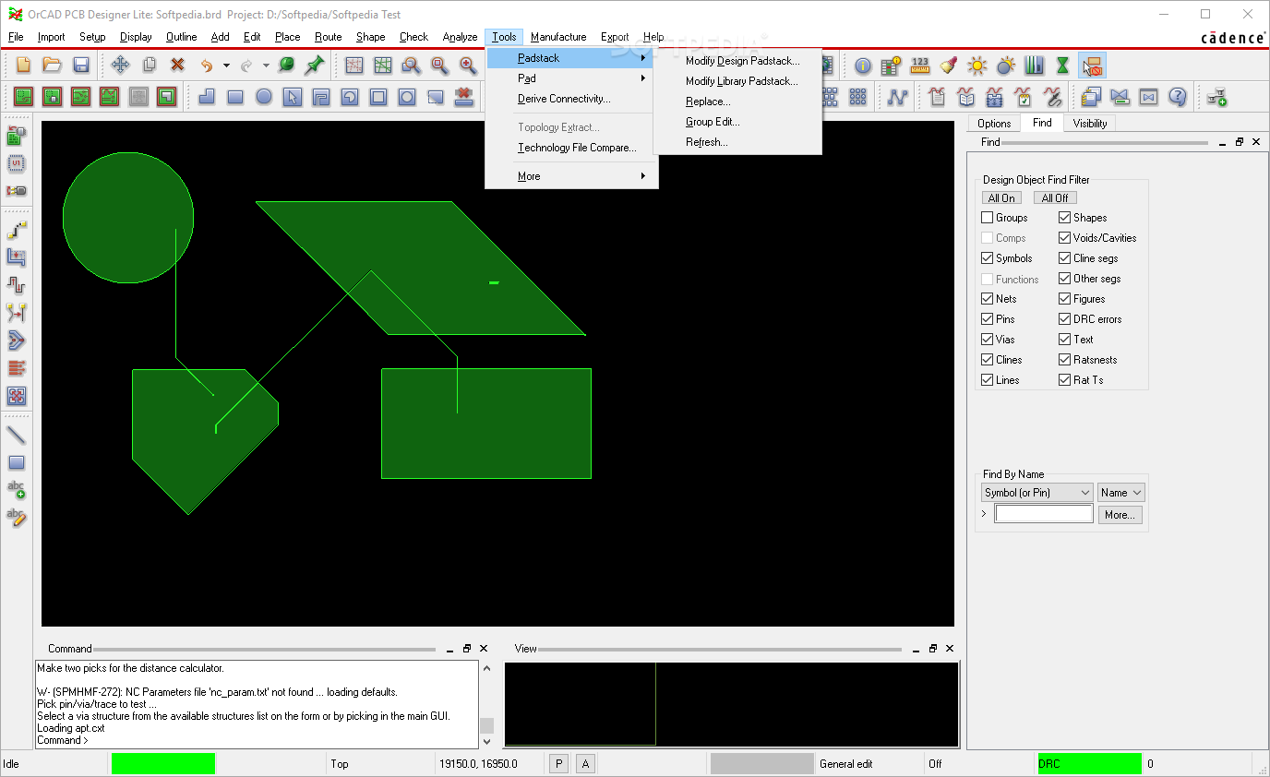Select the arrow Shape Select icon
Viewport: 1270px width, 777px height.
click(x=293, y=96)
